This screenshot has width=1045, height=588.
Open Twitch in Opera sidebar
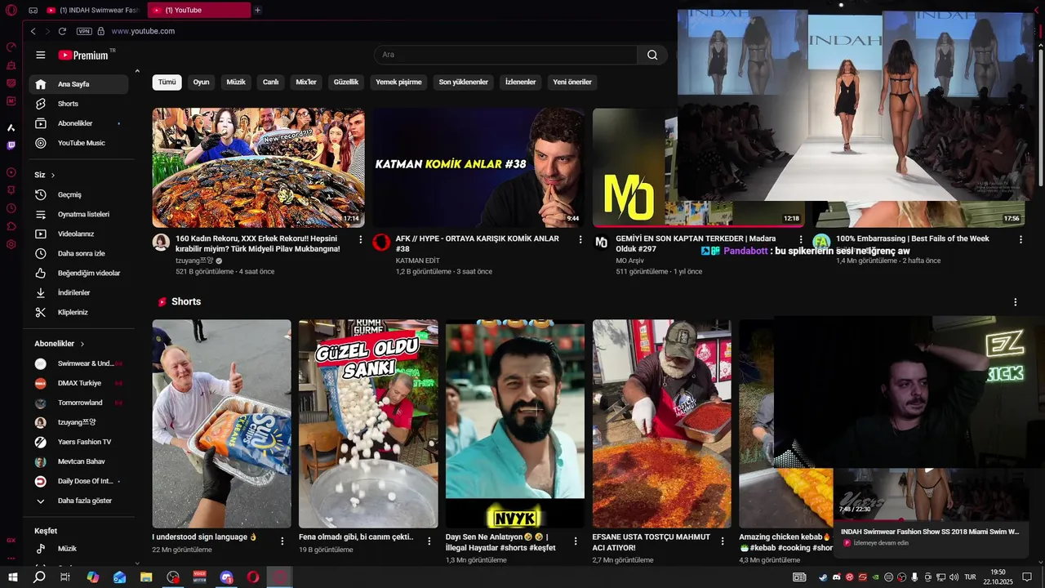click(11, 145)
